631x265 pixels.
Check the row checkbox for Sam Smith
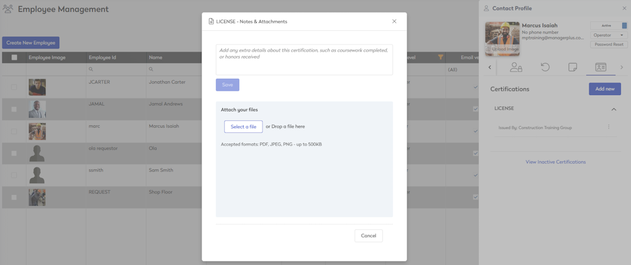point(14,176)
